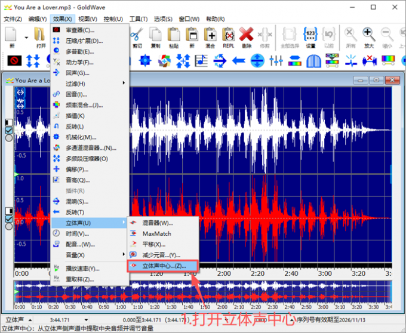Expand the 音量(X) submenu

click(90, 255)
